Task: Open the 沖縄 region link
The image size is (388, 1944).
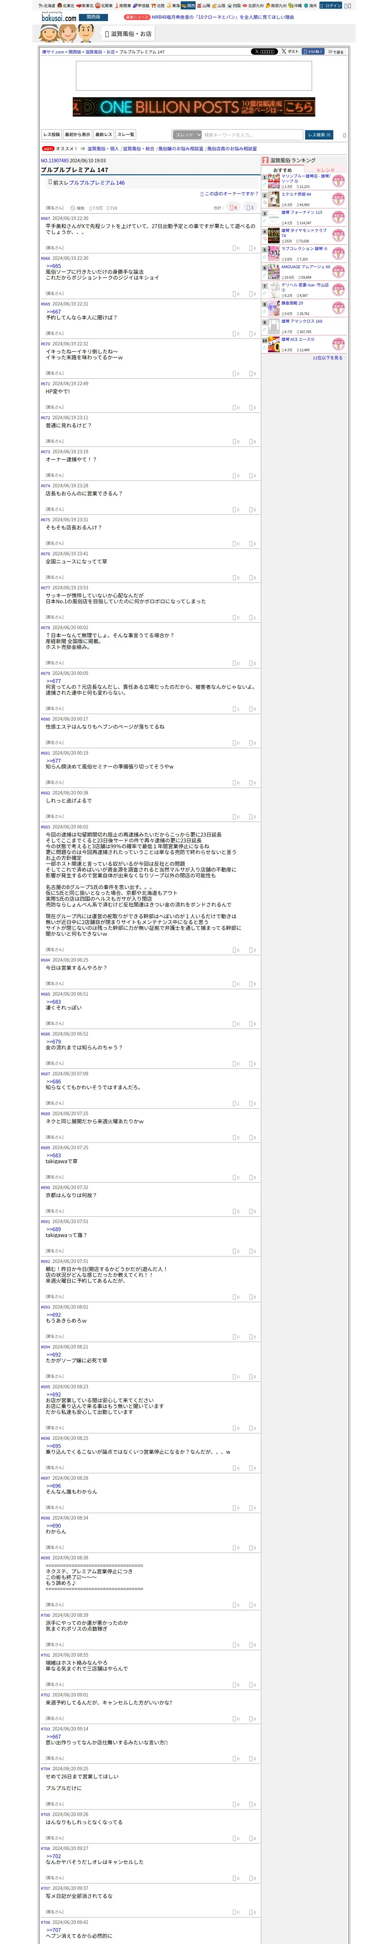Action: tap(295, 5)
